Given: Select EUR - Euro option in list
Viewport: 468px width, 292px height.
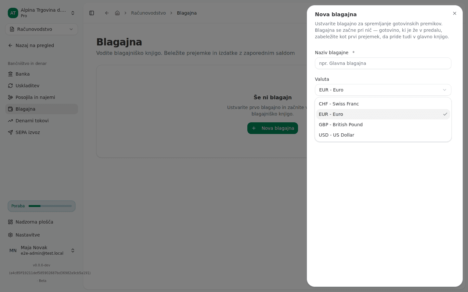Looking at the screenshot, I should pos(383,114).
